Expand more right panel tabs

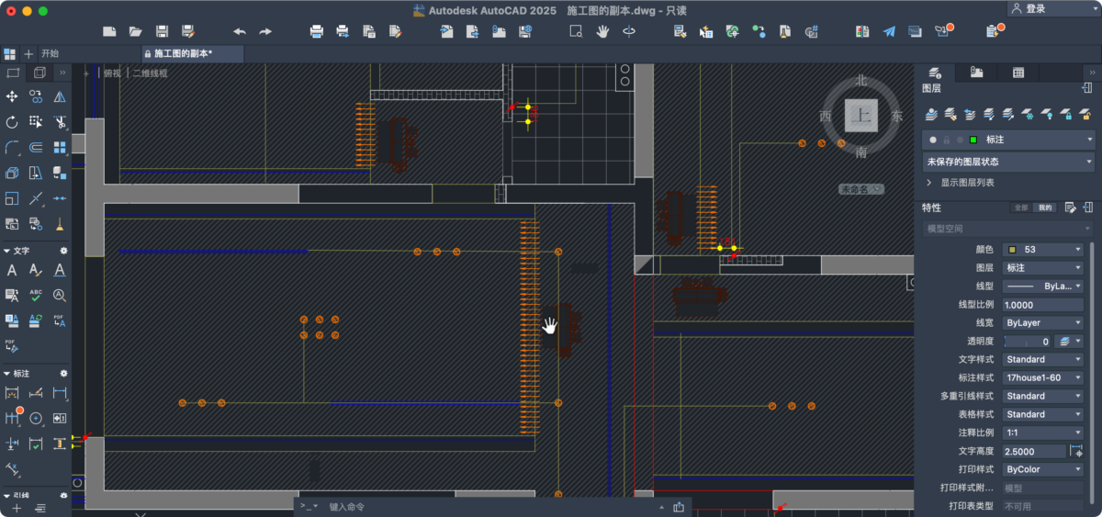[1091, 72]
